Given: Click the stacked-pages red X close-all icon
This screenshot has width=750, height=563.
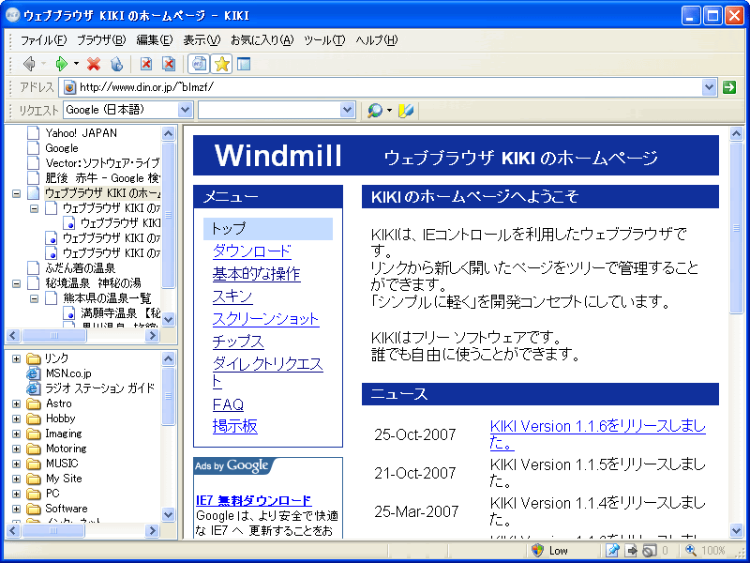Looking at the screenshot, I should [169, 64].
